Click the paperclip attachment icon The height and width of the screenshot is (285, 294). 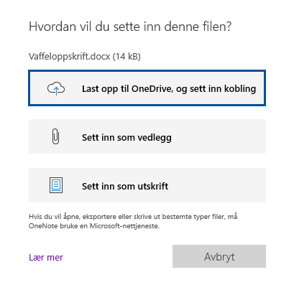click(x=55, y=136)
